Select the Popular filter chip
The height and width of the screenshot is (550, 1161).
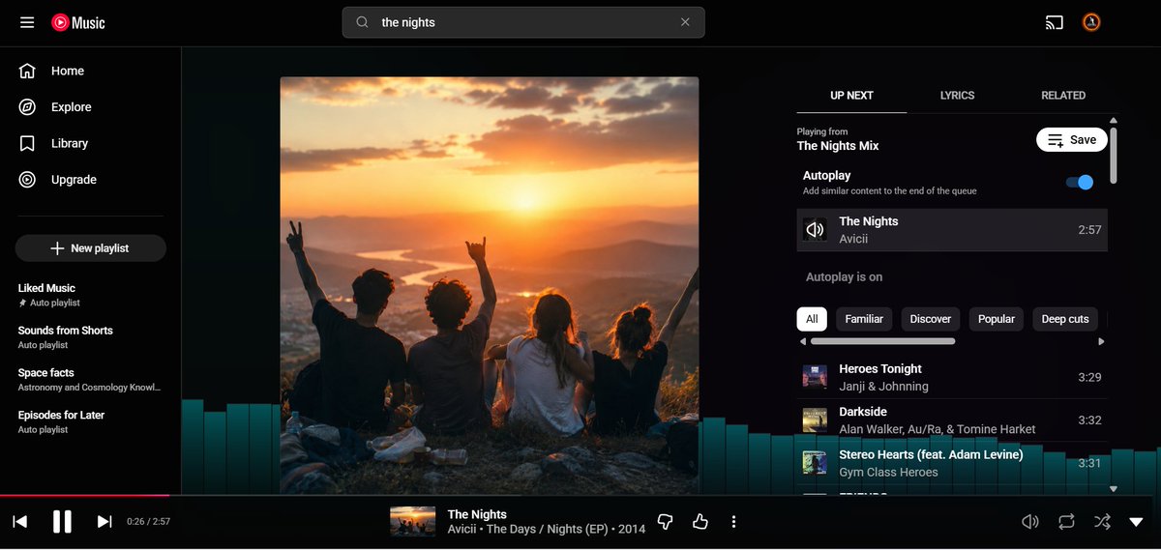(x=997, y=319)
